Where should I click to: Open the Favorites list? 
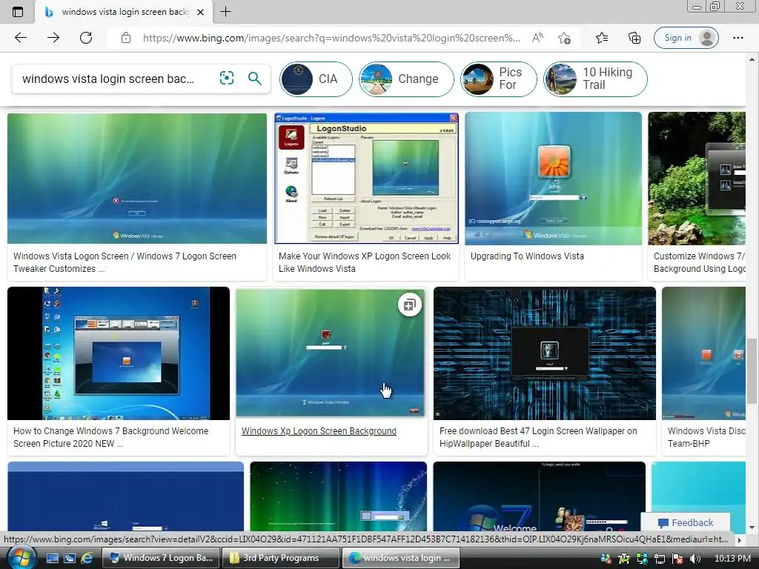coord(602,38)
